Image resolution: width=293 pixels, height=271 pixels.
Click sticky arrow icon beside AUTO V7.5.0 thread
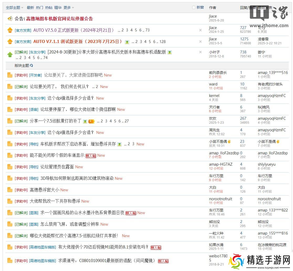(10, 30)
